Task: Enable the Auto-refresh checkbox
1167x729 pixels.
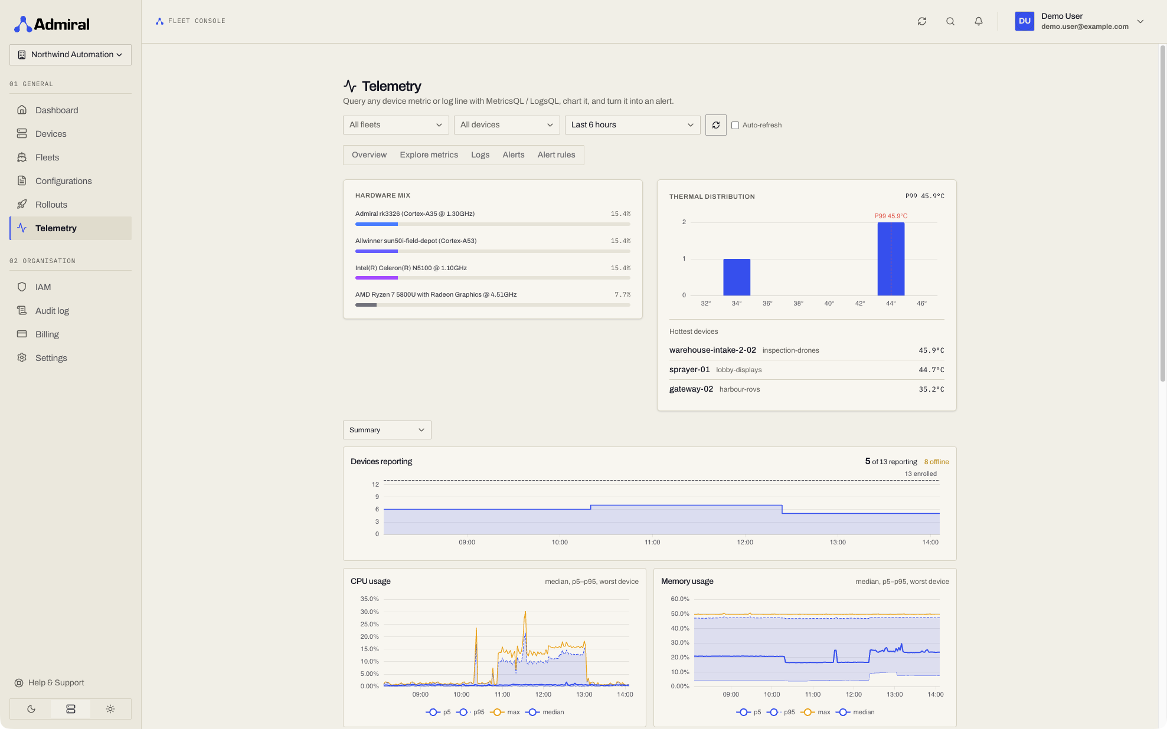Action: point(735,125)
